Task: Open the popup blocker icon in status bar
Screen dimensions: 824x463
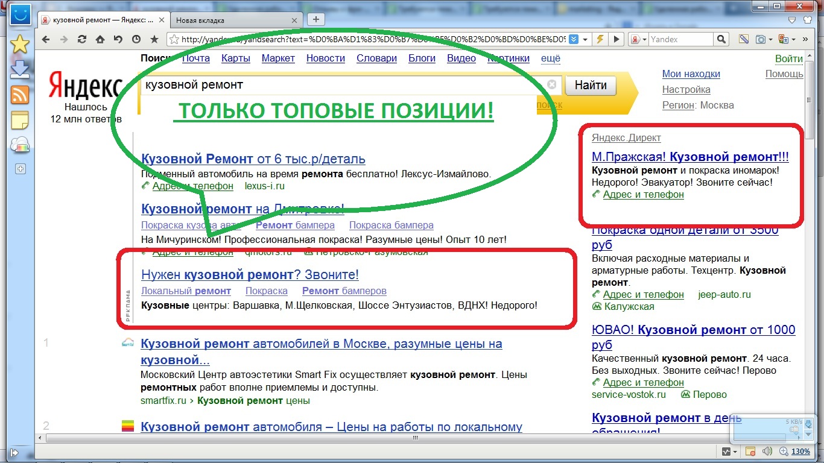Action: tap(750, 451)
